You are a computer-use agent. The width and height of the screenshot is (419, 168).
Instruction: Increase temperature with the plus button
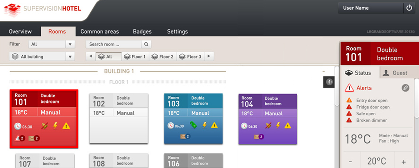pyautogui.click(x=404, y=162)
